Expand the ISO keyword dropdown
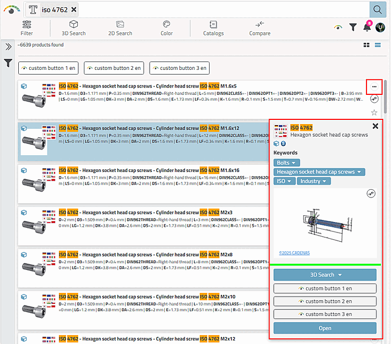391x344 pixels. coord(284,181)
